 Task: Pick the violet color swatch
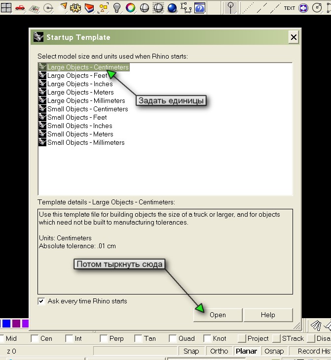coord(25,324)
